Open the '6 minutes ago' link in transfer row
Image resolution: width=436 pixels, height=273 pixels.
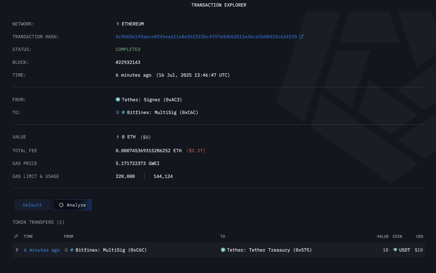point(42,250)
